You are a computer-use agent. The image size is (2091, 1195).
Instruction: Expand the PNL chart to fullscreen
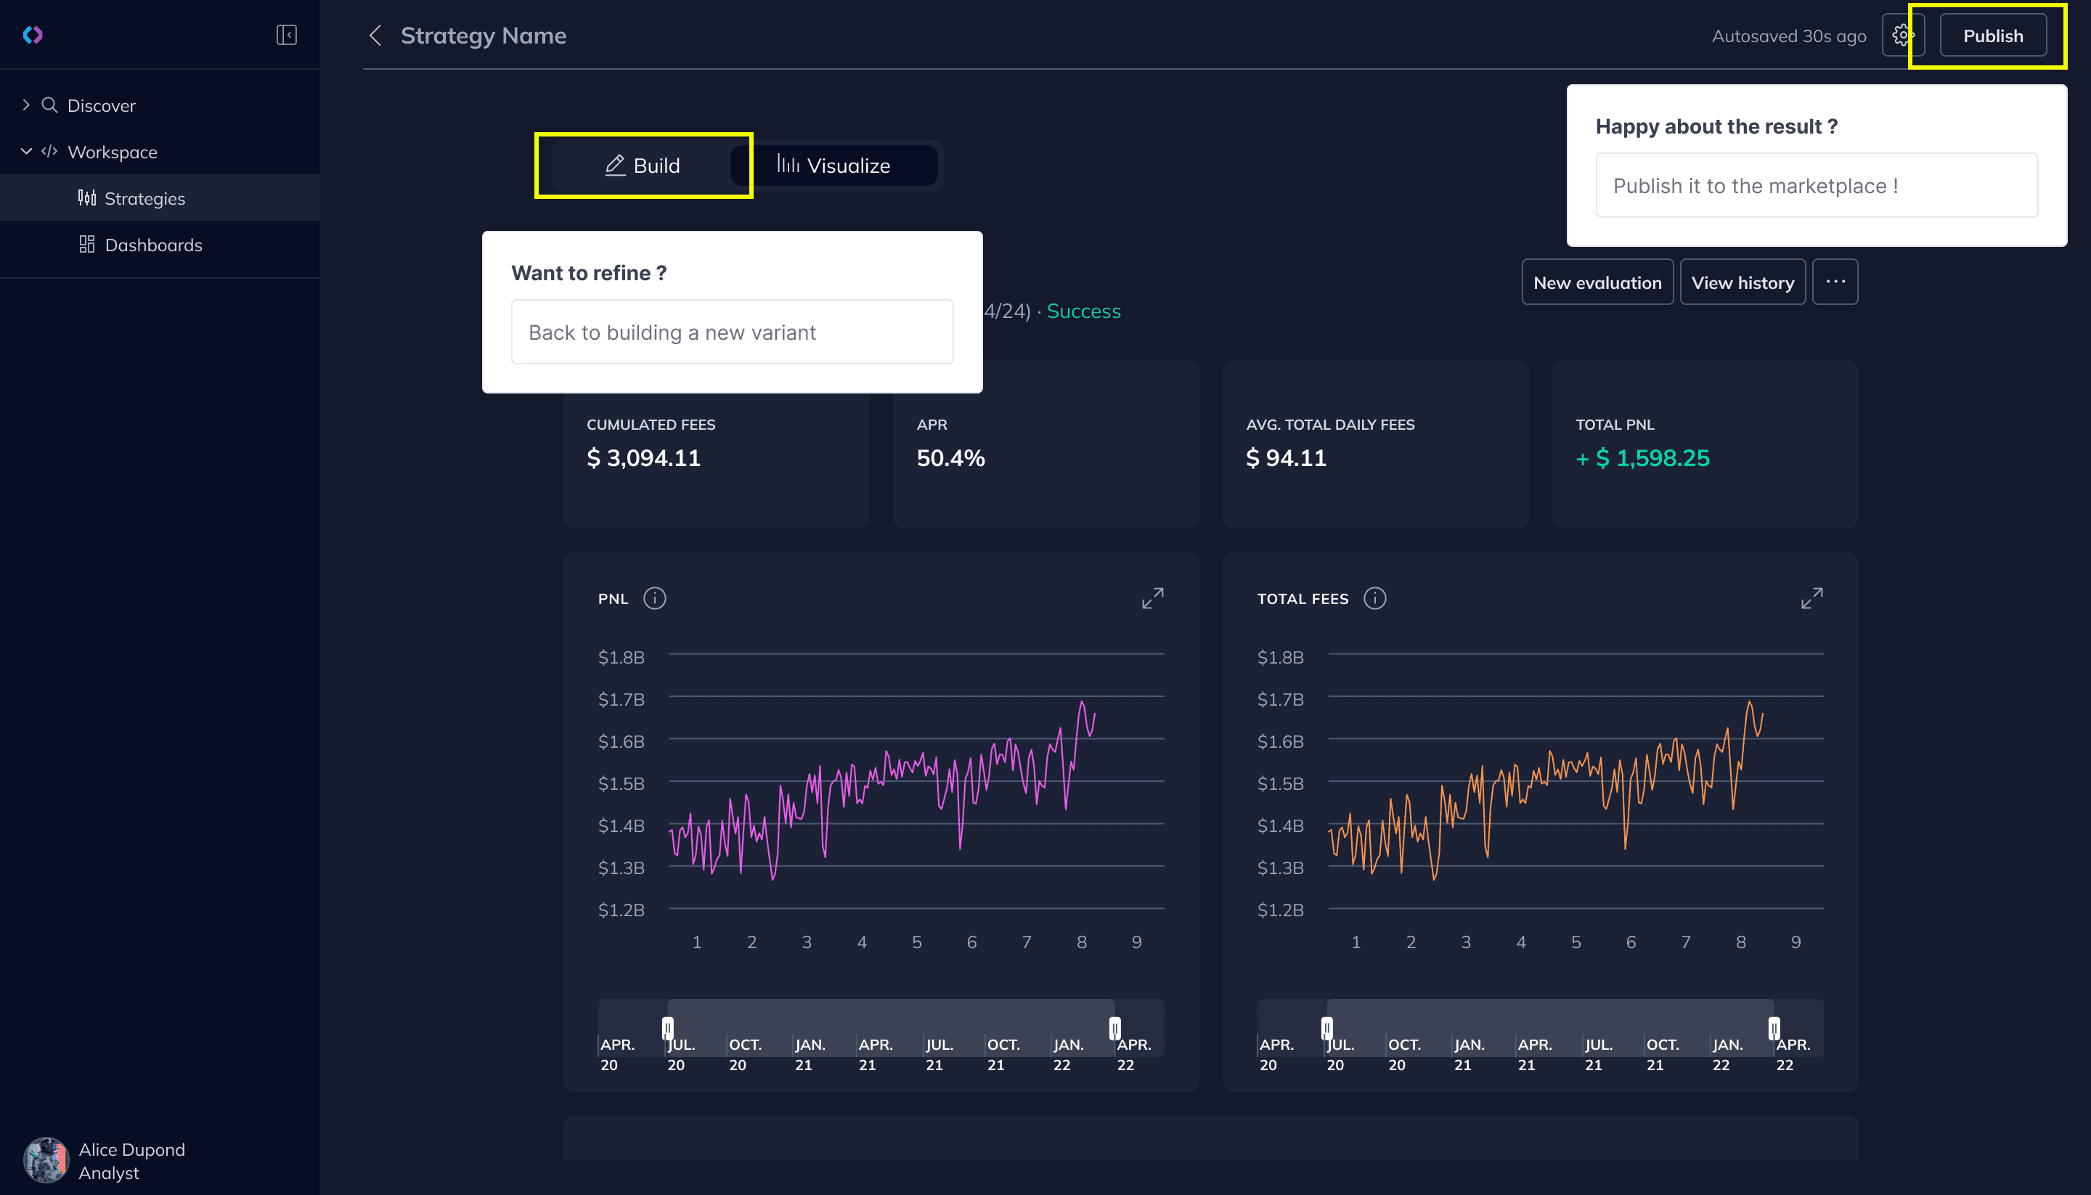point(1152,598)
